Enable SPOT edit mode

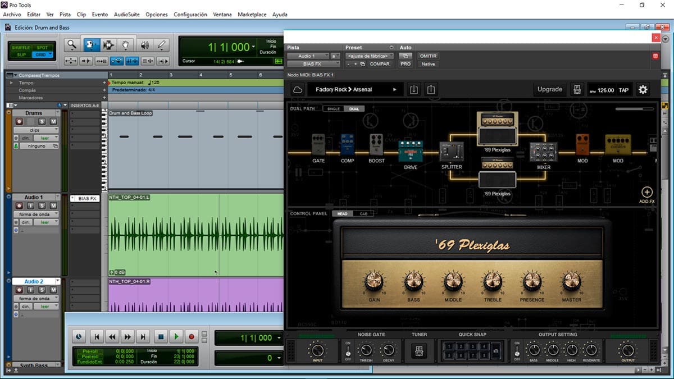42,48
